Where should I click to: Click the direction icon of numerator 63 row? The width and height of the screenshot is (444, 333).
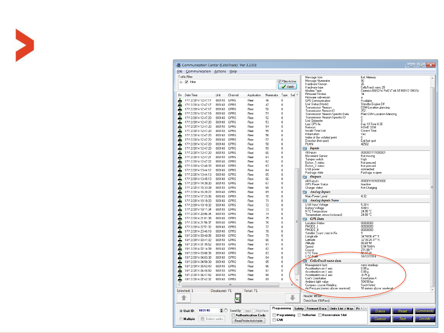click(x=180, y=166)
